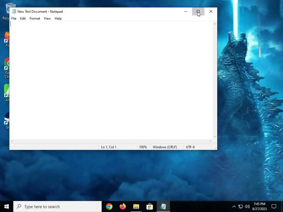Viewport: 283px width, 212px height.
Task: Open the View menu
Action: [x=47, y=18]
